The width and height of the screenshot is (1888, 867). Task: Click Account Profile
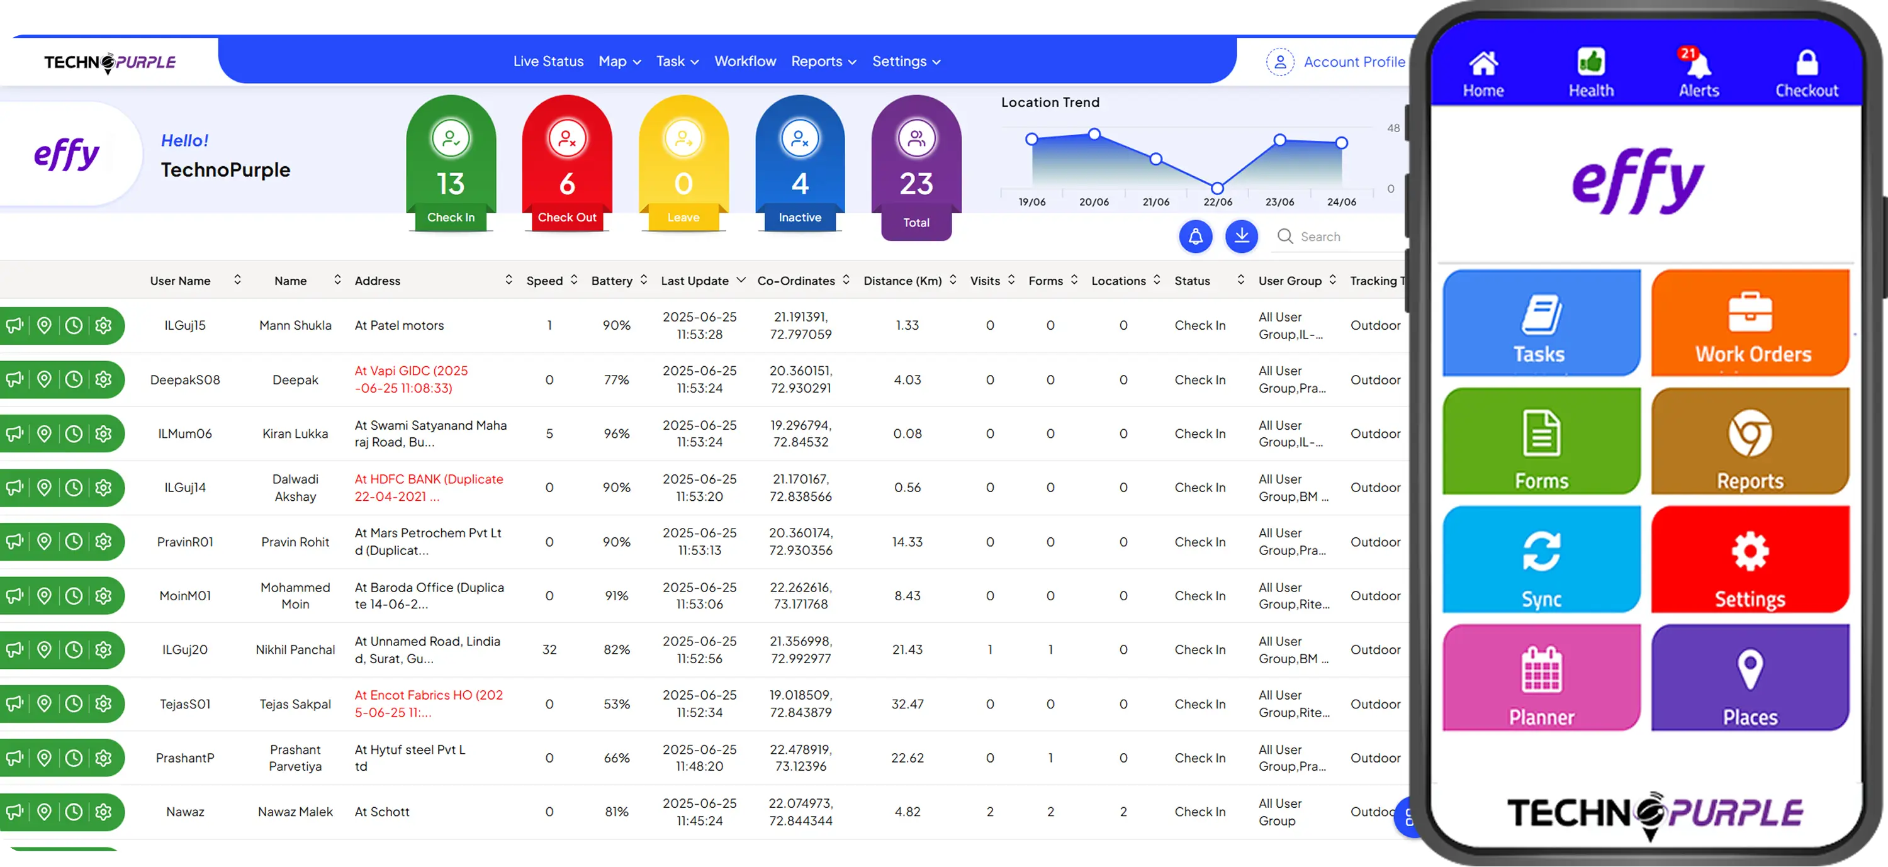coord(1353,62)
